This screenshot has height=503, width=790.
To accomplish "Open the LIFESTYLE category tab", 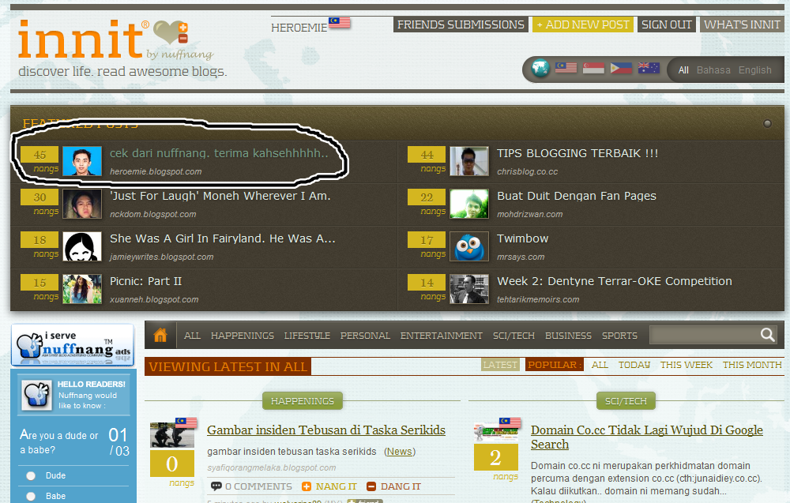I will (307, 336).
